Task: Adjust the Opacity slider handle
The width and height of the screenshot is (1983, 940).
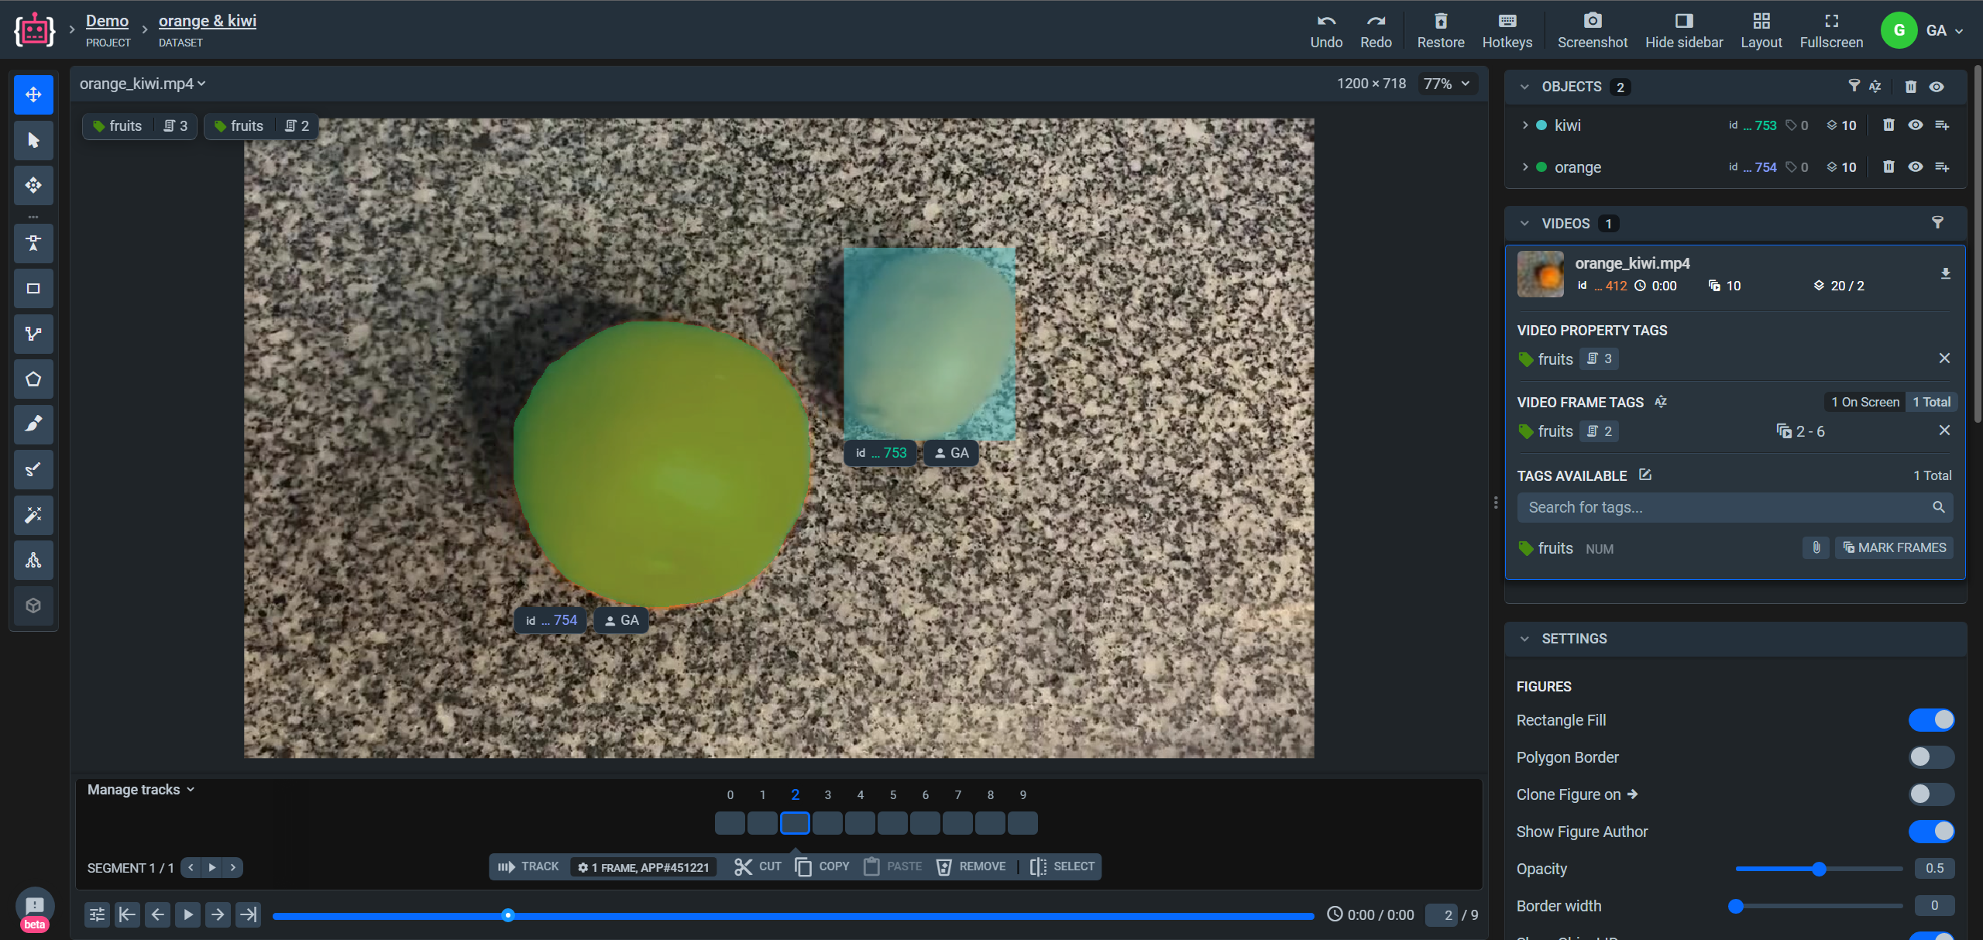Action: 1819,869
